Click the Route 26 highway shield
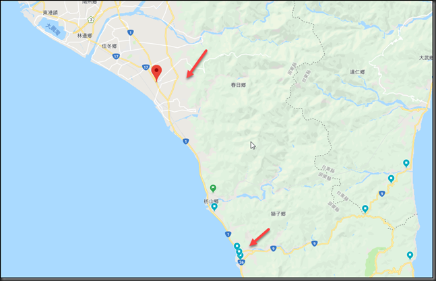Image resolution: width=436 pixels, height=281 pixels. click(x=241, y=262)
